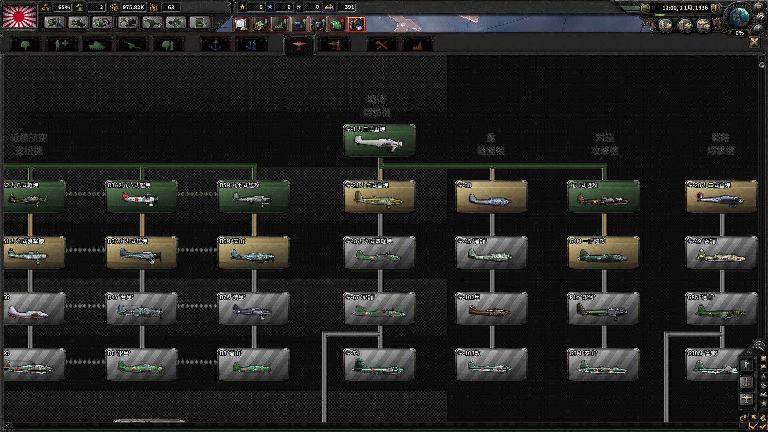Increase game speed with plus button
Image resolution: width=768 pixels, height=432 pixels.
click(x=715, y=8)
